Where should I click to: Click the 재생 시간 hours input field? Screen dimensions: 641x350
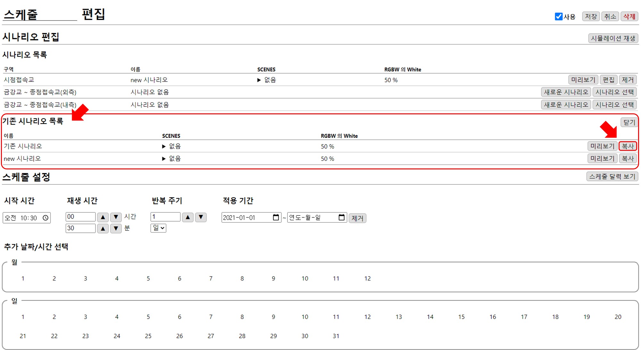[80, 217]
